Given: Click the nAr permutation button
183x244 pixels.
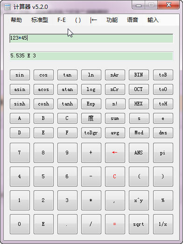Looking at the screenshot, I should click(115, 75).
